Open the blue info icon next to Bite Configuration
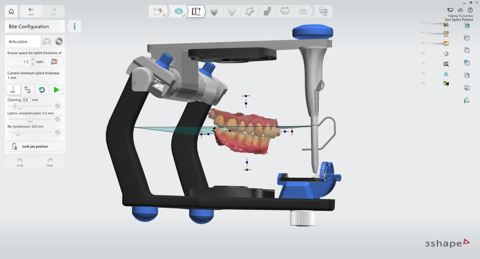Image resolution: width=480 pixels, height=259 pixels. pyautogui.click(x=75, y=26)
